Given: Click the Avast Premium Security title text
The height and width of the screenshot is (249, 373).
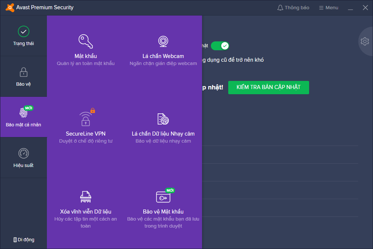Looking at the screenshot, I should click(45, 7).
